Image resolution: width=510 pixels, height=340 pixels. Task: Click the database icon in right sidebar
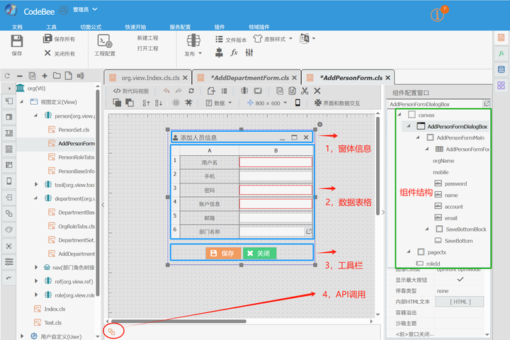(501, 69)
